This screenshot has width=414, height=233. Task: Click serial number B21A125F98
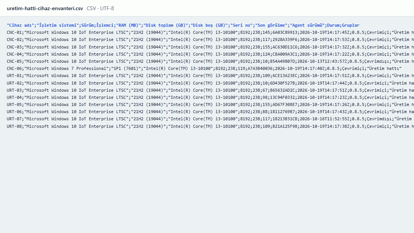coord(285,126)
